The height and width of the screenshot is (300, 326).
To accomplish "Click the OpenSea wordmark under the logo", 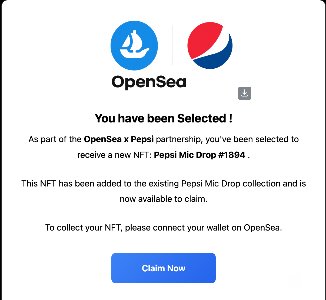I will (149, 82).
